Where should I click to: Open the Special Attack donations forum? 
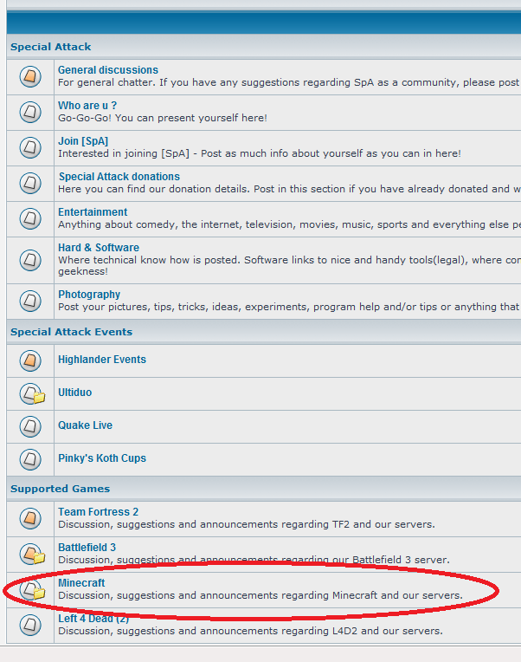point(119,177)
